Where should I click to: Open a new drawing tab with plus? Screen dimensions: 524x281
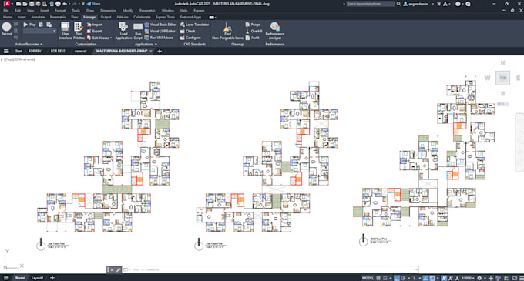(x=160, y=51)
